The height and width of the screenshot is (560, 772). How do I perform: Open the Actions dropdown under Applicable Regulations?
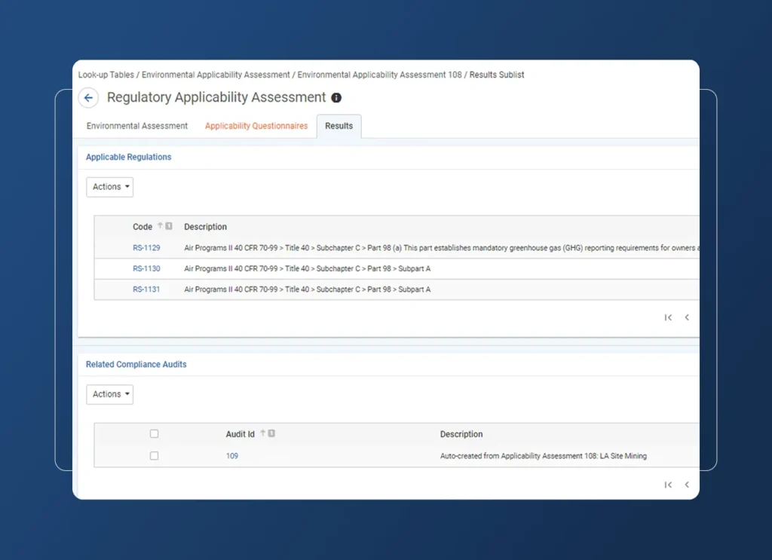(109, 187)
